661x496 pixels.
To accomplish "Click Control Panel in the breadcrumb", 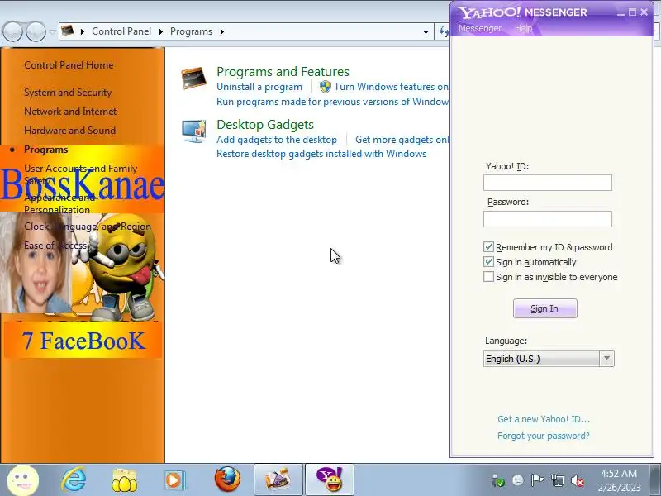I will (121, 31).
